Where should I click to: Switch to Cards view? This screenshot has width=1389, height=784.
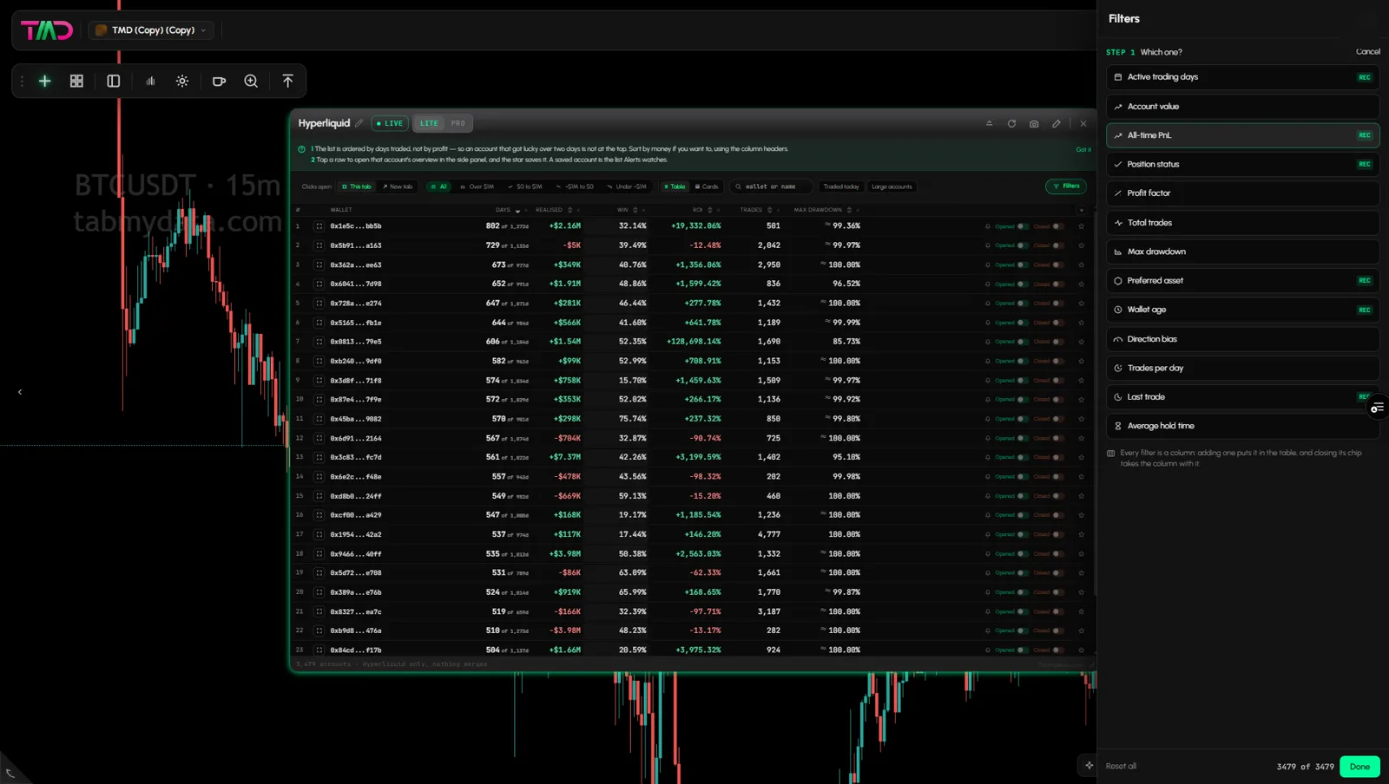pos(707,186)
